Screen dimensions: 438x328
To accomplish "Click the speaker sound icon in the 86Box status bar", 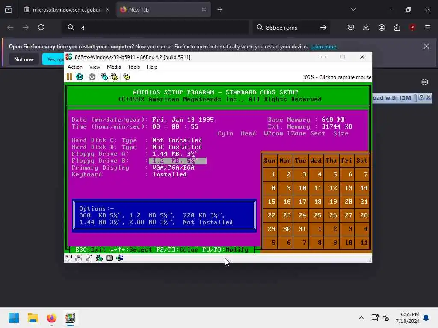I will point(120,258).
